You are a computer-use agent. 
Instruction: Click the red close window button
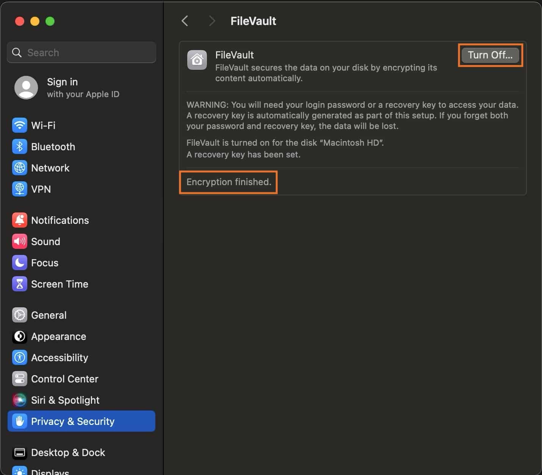[20, 21]
